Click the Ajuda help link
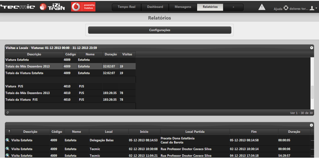Viewport: 319px width, 159px height. click(278, 9)
